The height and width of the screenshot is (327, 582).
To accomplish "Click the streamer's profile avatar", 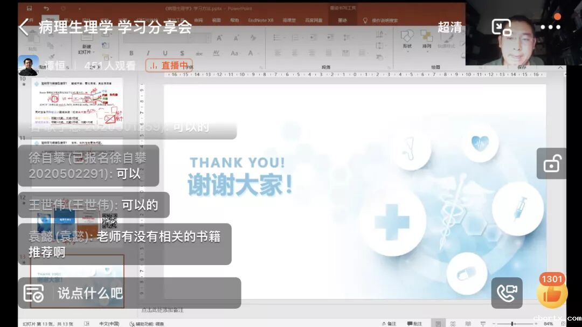I will (29, 66).
